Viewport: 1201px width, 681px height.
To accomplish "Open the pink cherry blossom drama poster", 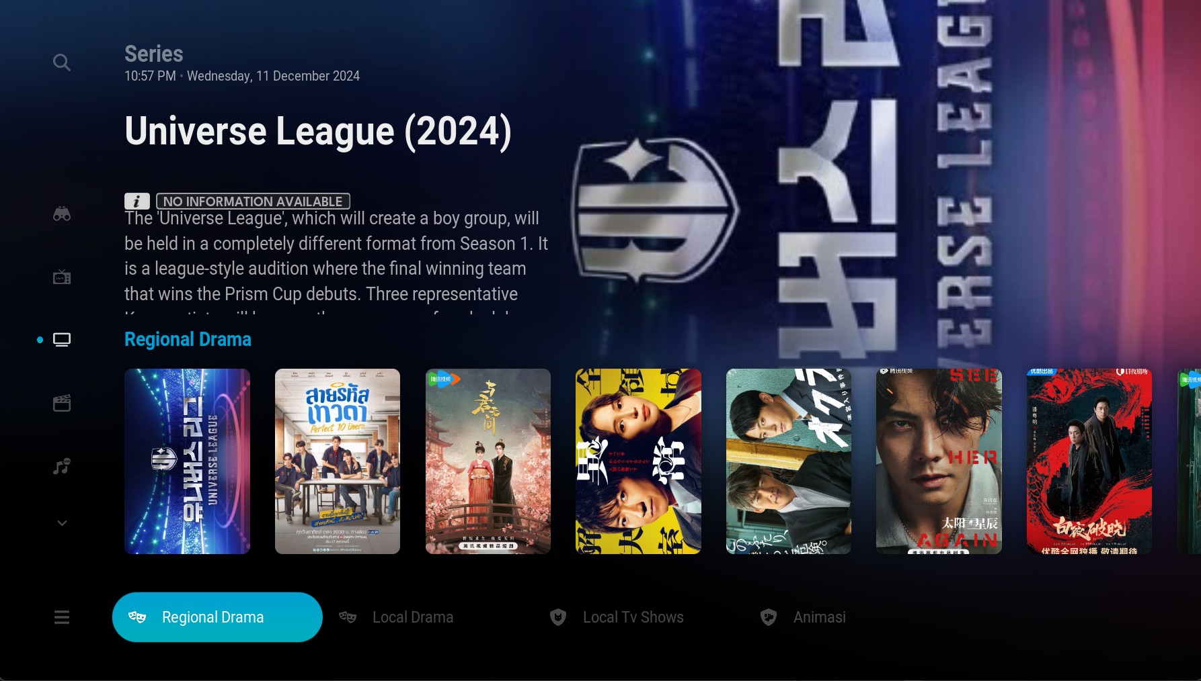I will 488,461.
